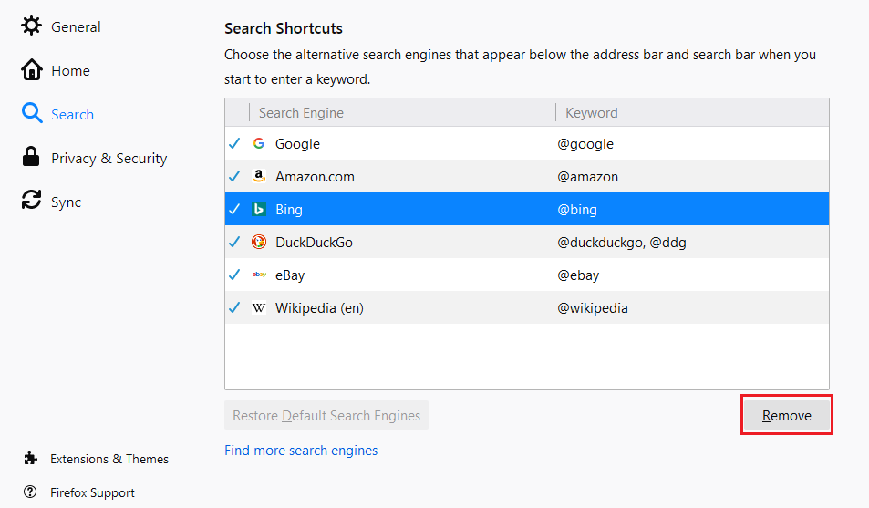Uncheck the Amazon.com checkmark
This screenshot has width=869, height=508.
[235, 176]
